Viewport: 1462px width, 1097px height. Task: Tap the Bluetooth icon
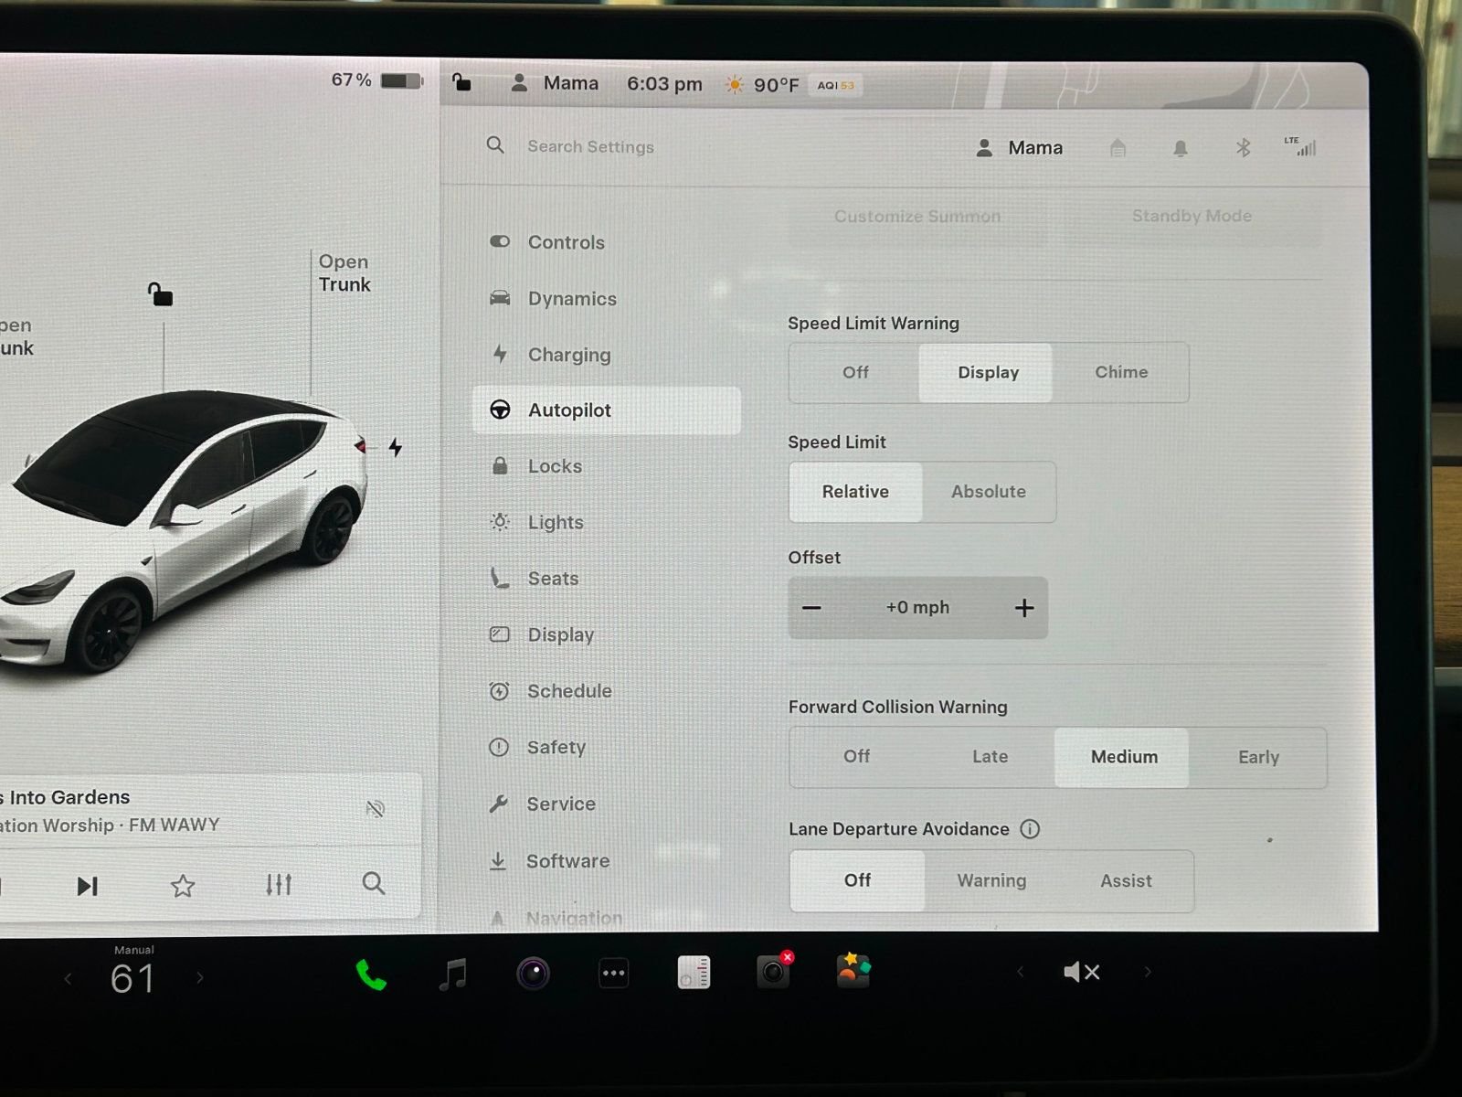pyautogui.click(x=1243, y=148)
